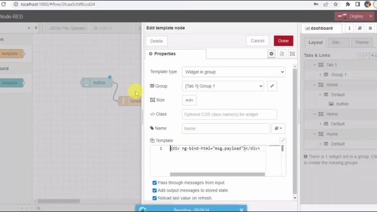Image resolution: width=377 pixels, height=212 pixels.
Task: Toggle Pass through messages from input
Action: (x=154, y=183)
